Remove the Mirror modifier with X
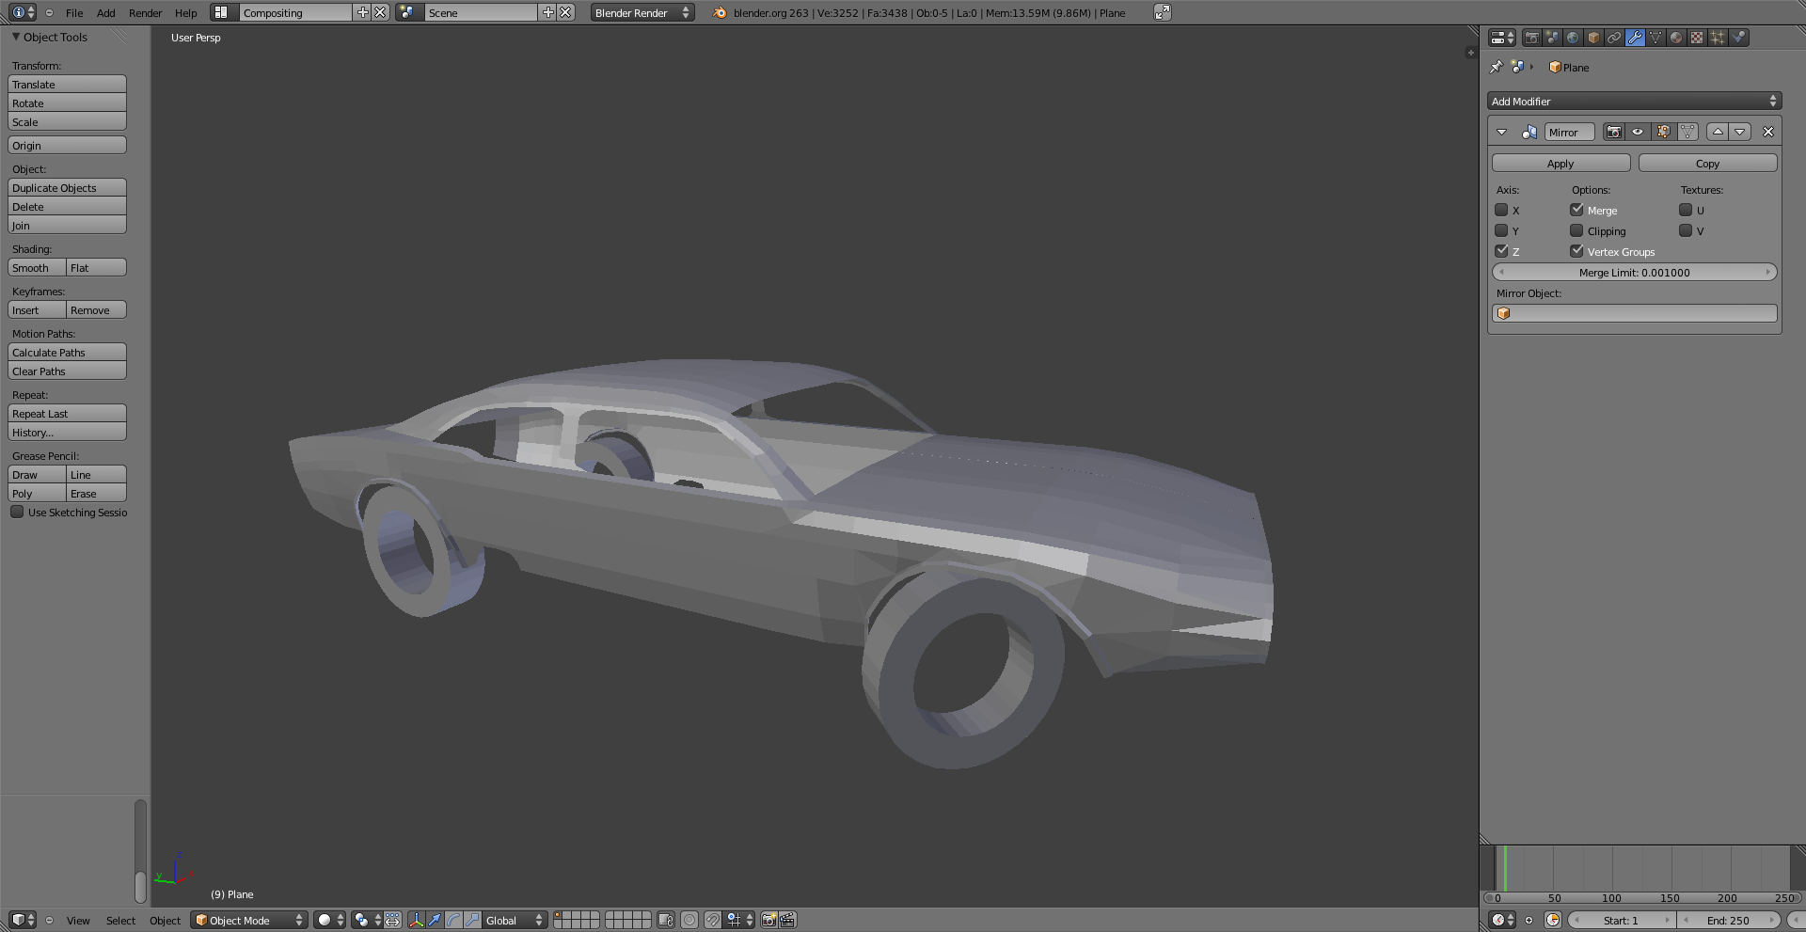This screenshot has height=932, width=1806. (x=1768, y=132)
